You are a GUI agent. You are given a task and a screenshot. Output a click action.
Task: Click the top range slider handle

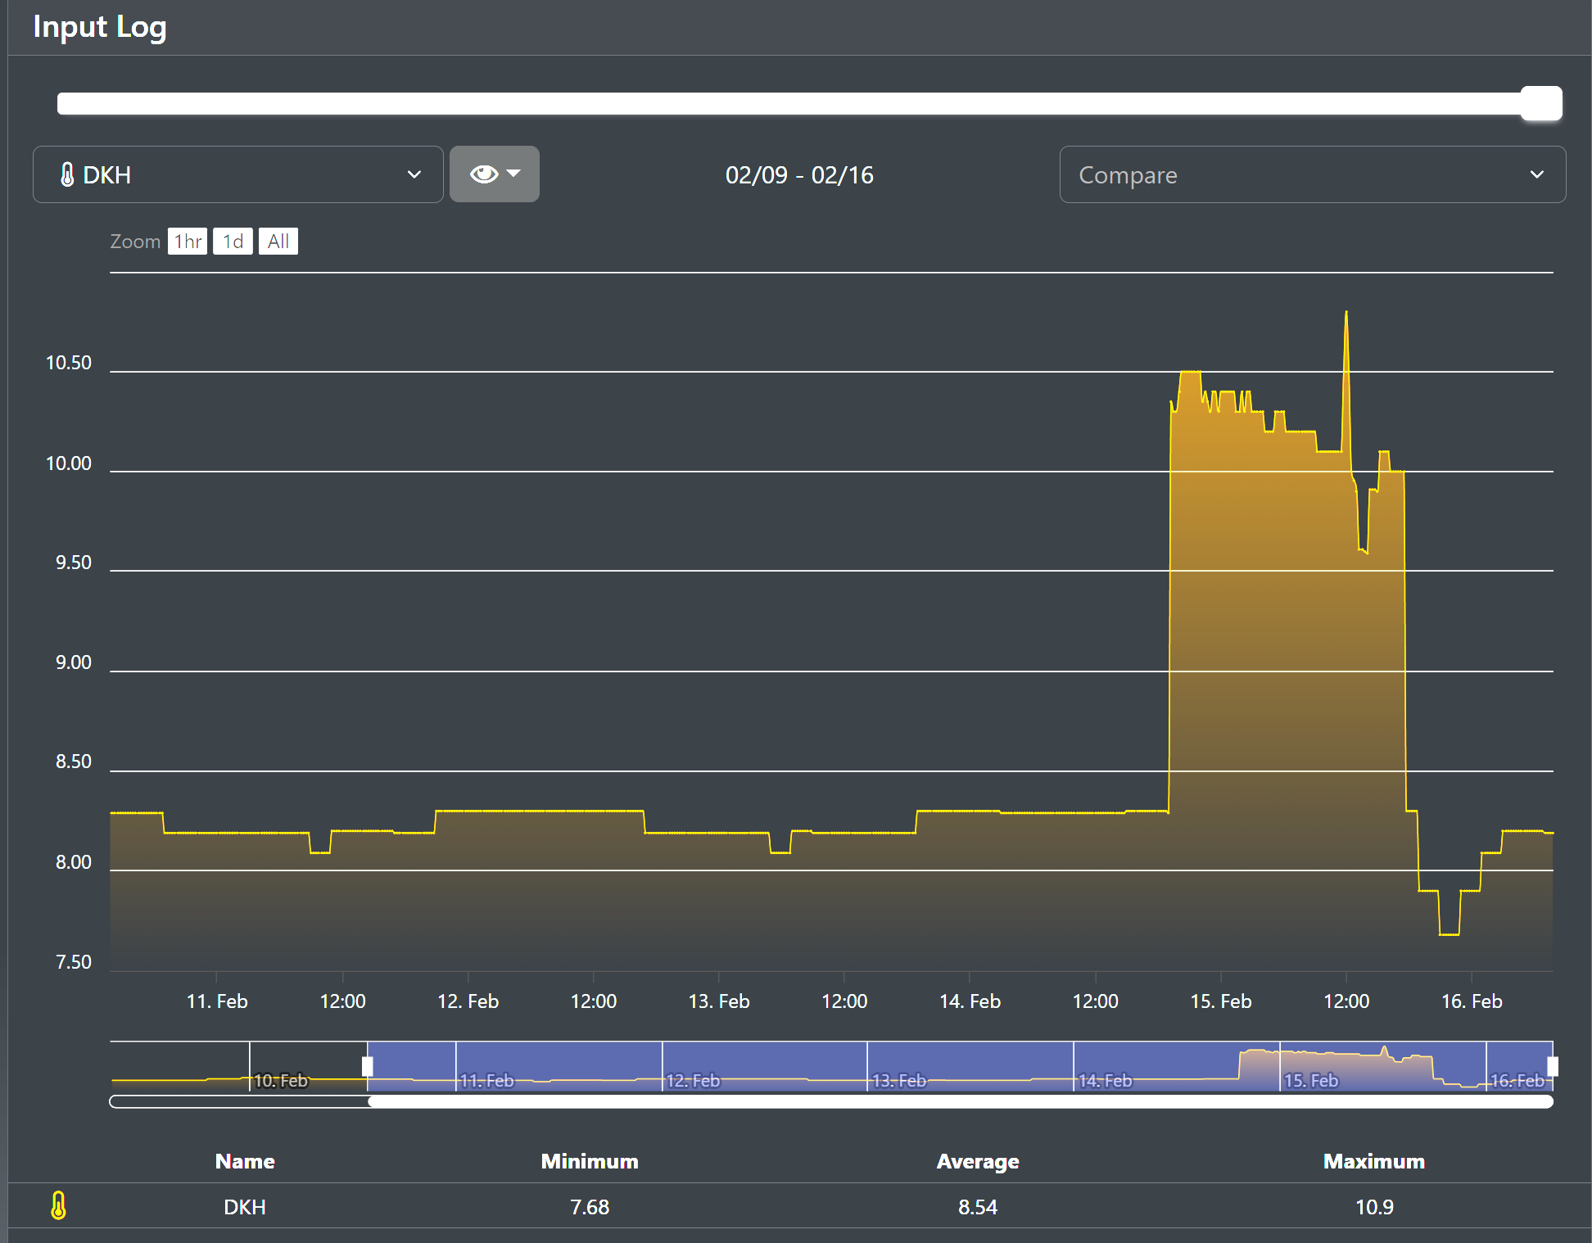tap(1540, 104)
